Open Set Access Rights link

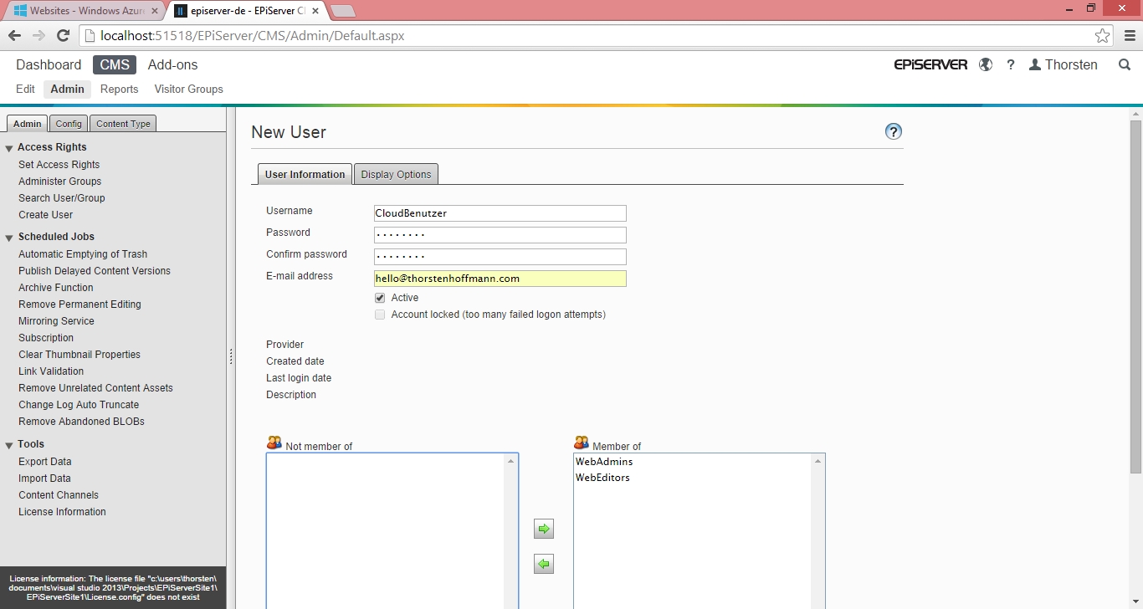59,165
